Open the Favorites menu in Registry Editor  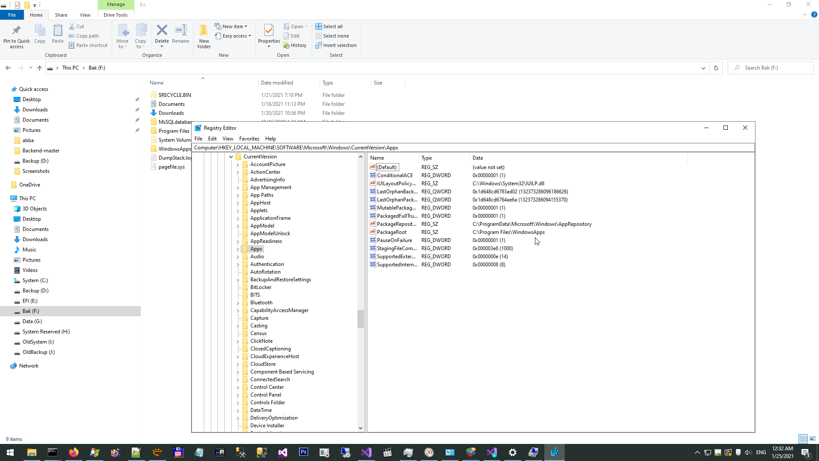click(x=249, y=139)
